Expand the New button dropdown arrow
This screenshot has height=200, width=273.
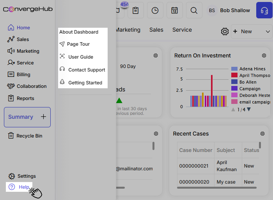point(268,32)
